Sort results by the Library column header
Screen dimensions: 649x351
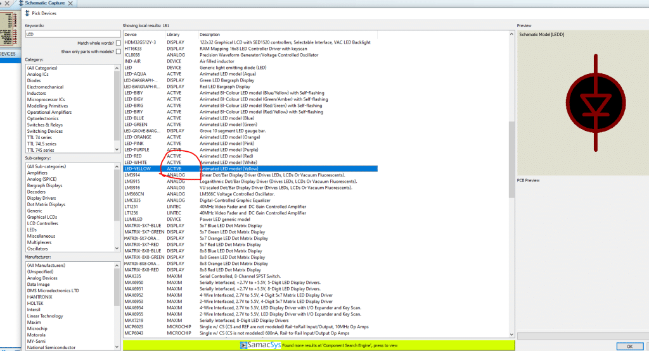click(182, 34)
